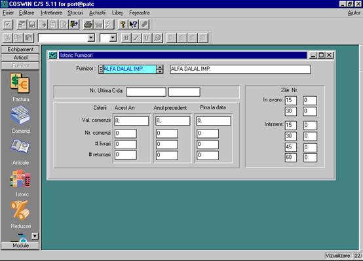Open the Articole module icon

coord(20,147)
